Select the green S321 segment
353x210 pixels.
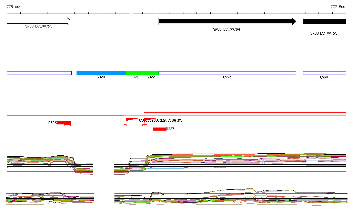134,73
